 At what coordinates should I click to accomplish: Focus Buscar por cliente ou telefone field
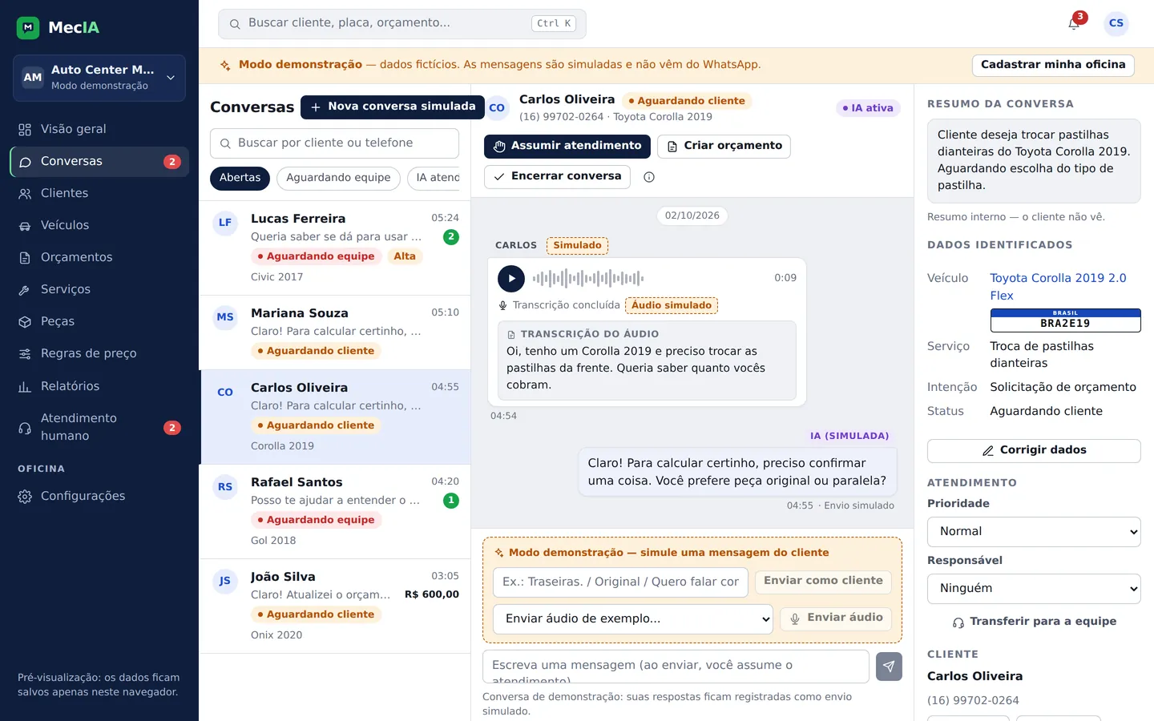[x=334, y=143]
